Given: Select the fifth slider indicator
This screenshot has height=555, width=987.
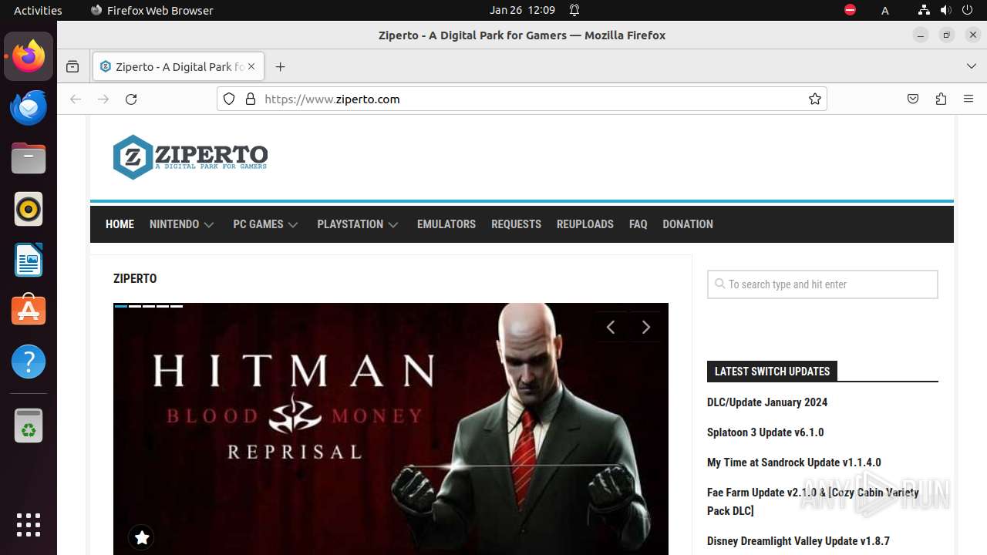Looking at the screenshot, I should point(177,306).
